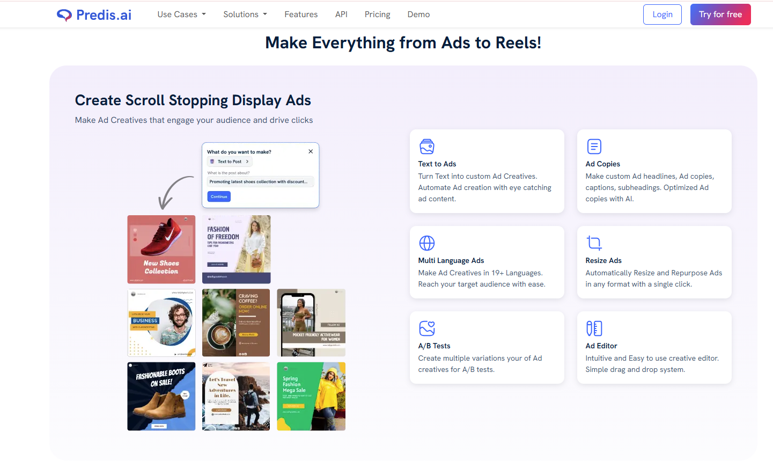Screen dimensions: 773x475
Task: Open the Spring Fashion Mega Sale thumbnail
Action: point(311,396)
